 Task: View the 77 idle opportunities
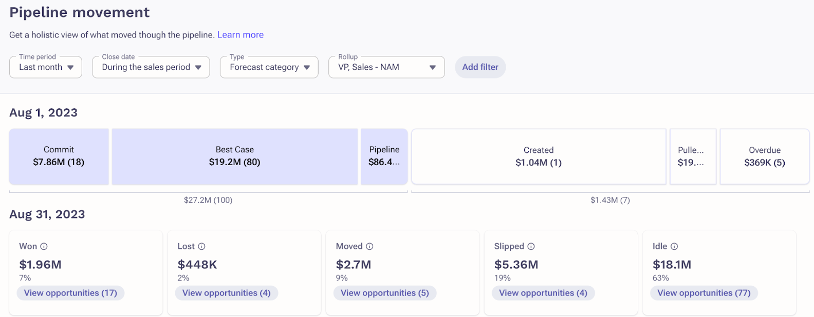[704, 293]
